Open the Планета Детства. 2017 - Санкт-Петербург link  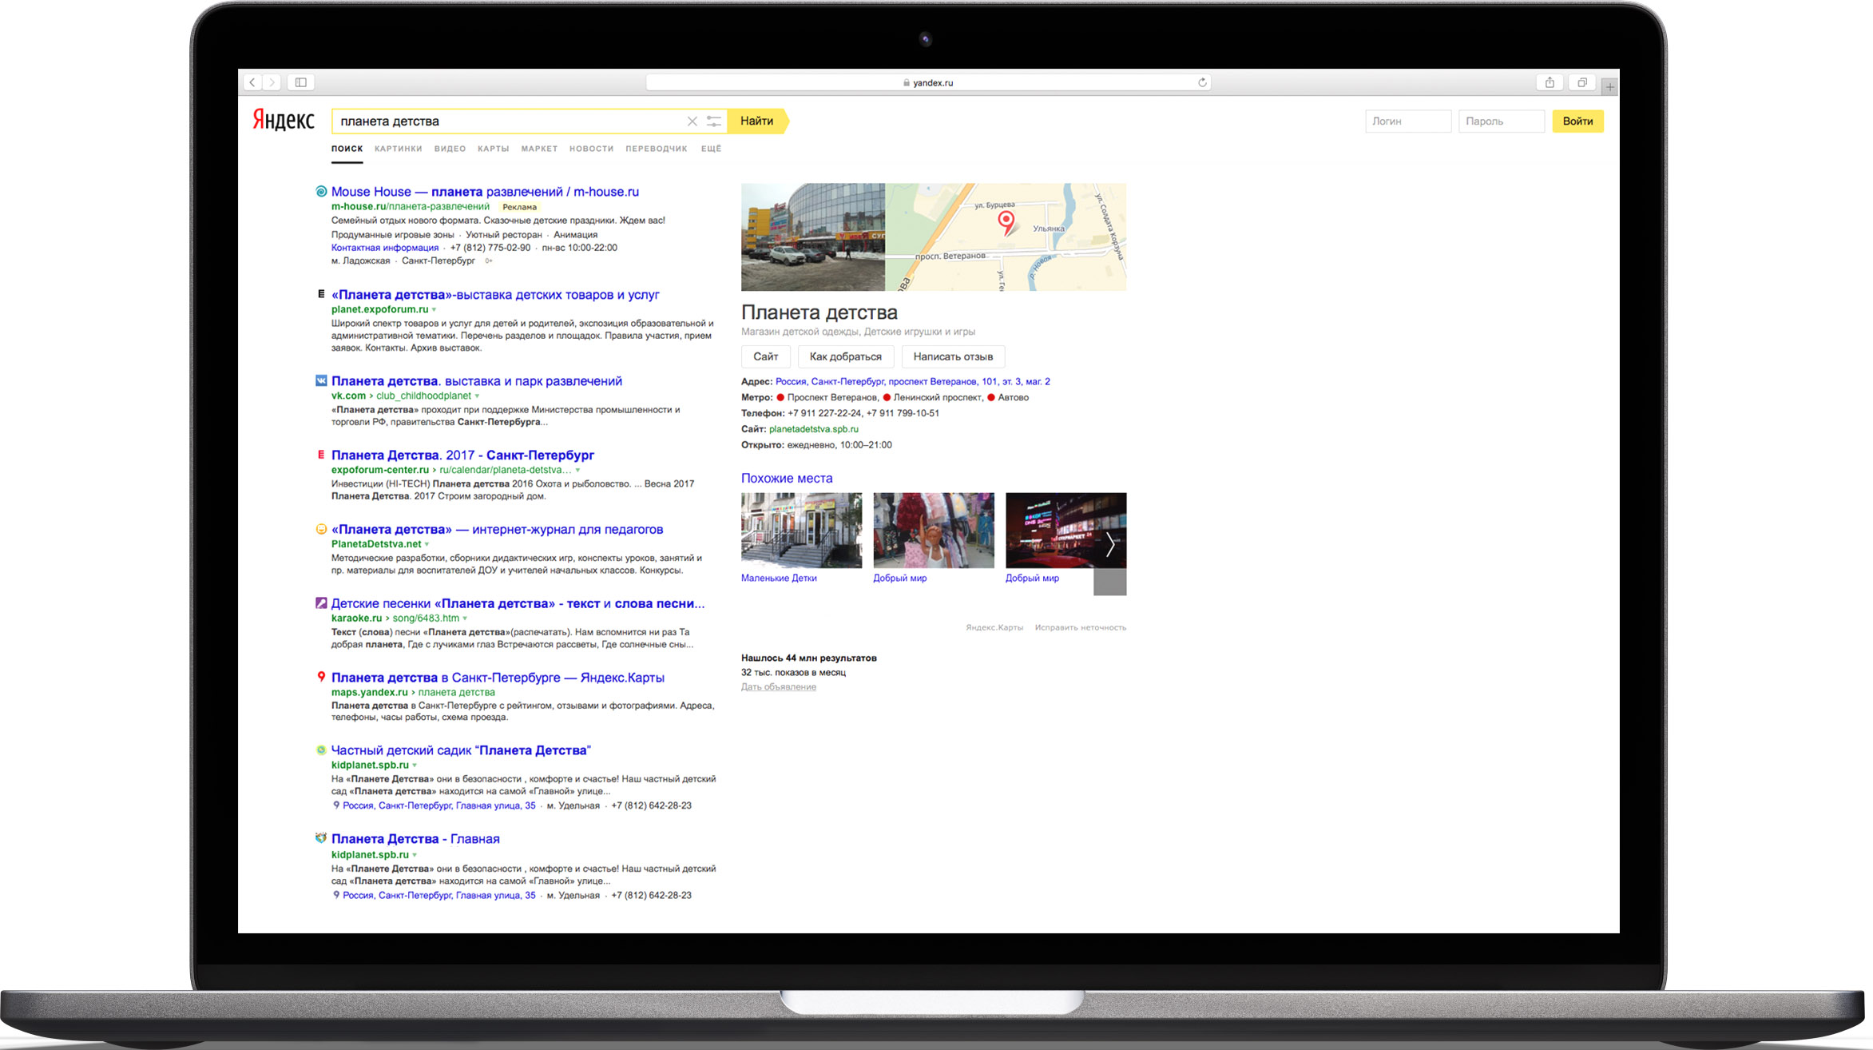(x=462, y=455)
